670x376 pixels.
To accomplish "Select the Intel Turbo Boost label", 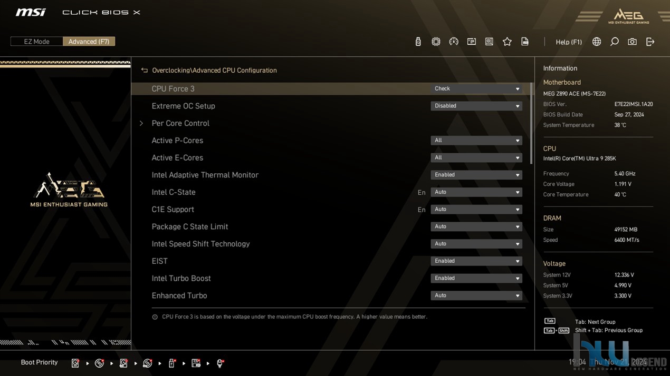I will [181, 278].
